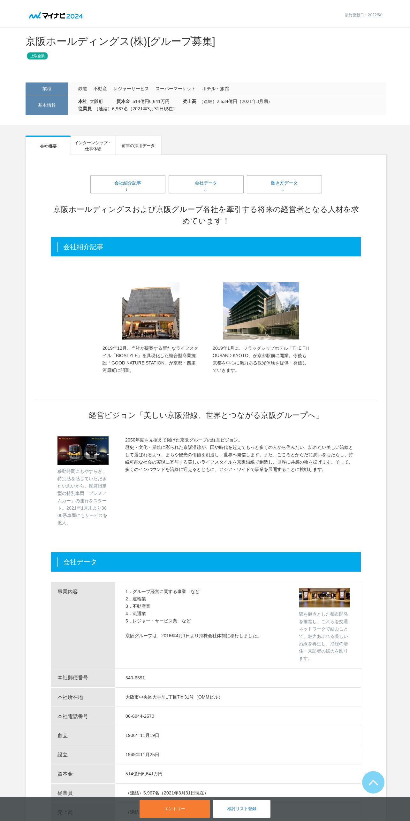Click the address 大阪市中央区大手前1丁目7番31号
Image resolution: width=410 pixels, height=821 pixels.
pyautogui.click(x=174, y=697)
